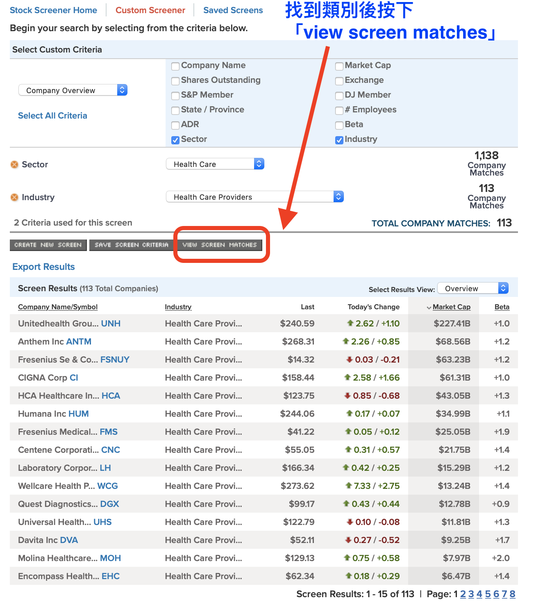This screenshot has width=536, height=607.
Task: Go to results page 4
Action: tap(479, 594)
